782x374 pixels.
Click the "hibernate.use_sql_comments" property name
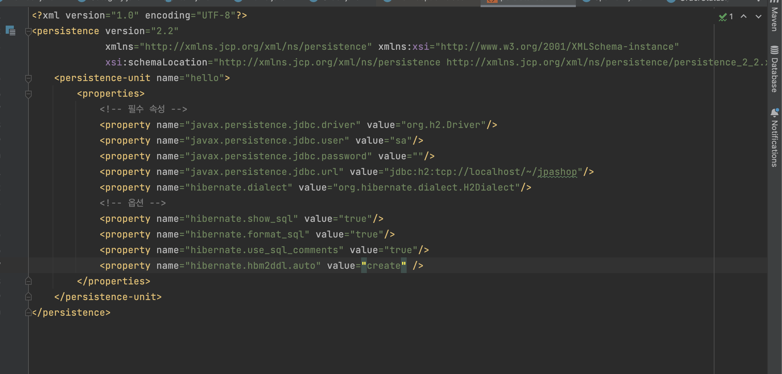[x=264, y=250]
